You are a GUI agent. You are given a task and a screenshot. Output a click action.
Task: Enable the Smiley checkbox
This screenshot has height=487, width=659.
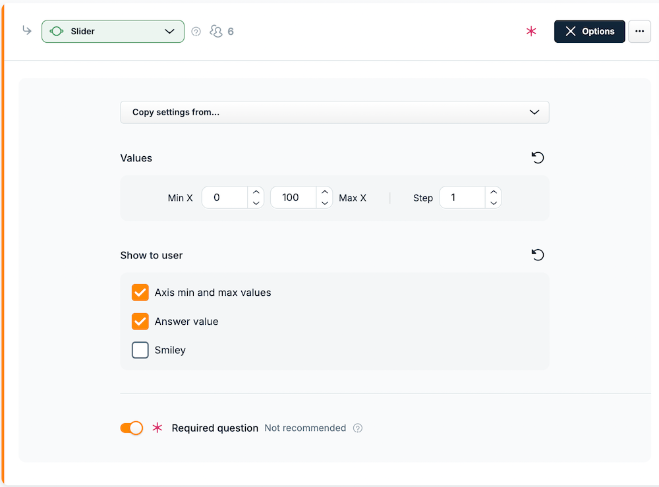coord(140,350)
